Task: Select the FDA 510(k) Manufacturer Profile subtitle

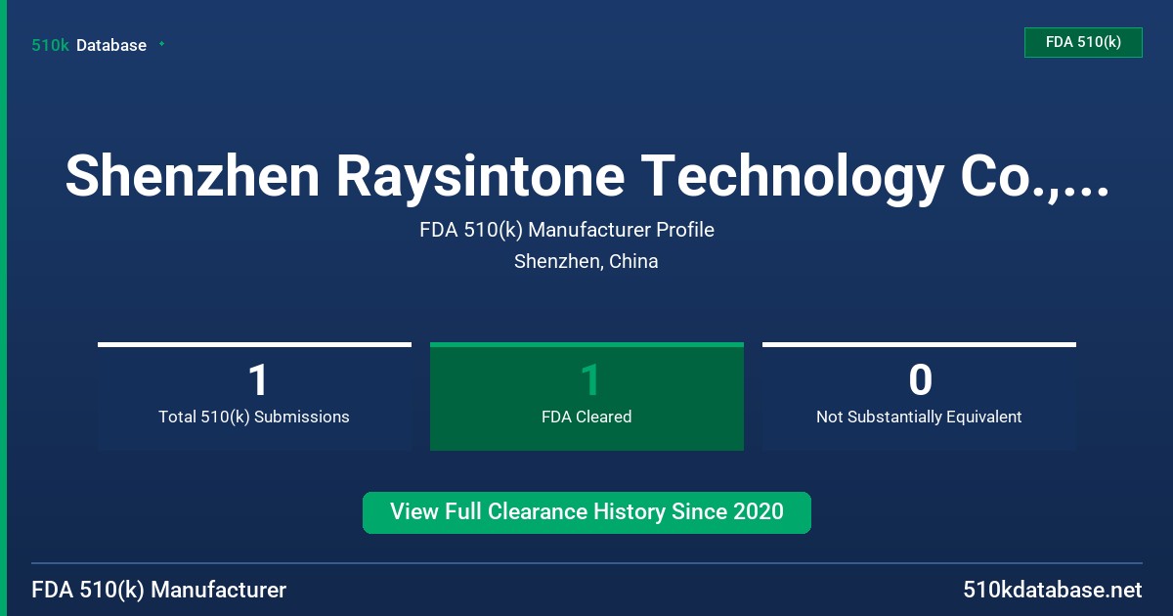Action: point(567,230)
